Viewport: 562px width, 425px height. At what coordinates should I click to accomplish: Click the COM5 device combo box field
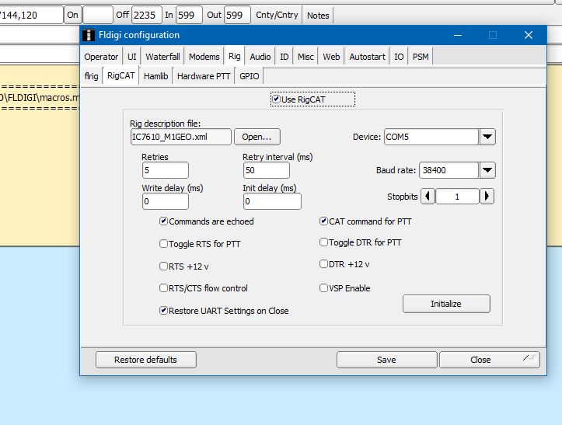click(431, 137)
